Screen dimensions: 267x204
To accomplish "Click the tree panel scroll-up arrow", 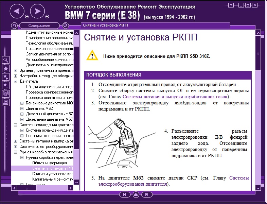I will (x=77, y=33).
